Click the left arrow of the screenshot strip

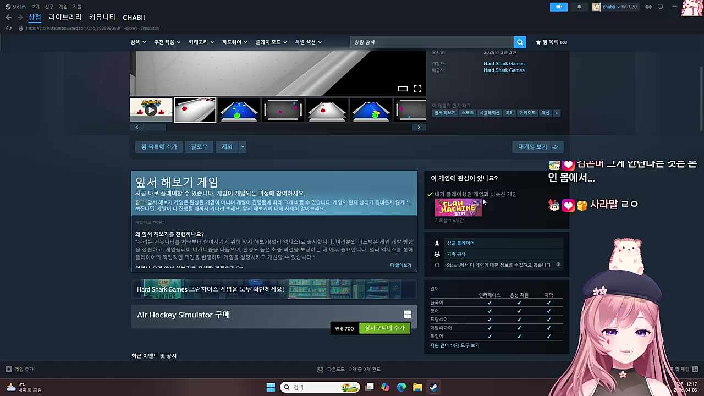coord(137,127)
